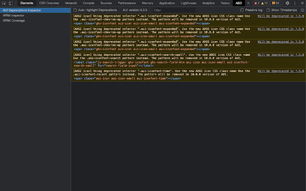This screenshot has height=191, width=306.
Task: Click the AUI version: 6.0.5 label
Action: 135,10
